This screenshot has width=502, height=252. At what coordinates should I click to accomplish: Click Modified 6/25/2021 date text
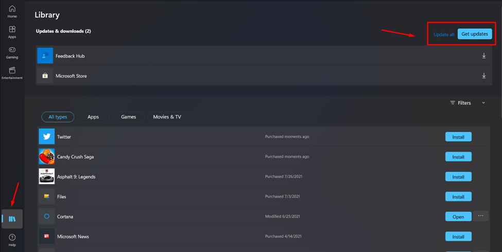pyautogui.click(x=282, y=217)
